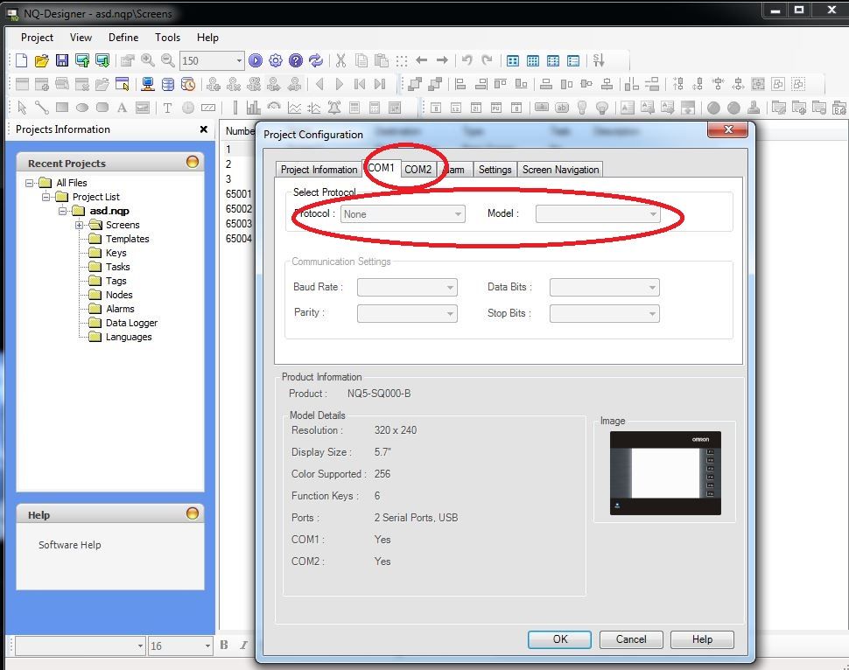Open the Define menu
The width and height of the screenshot is (849, 670).
[123, 38]
